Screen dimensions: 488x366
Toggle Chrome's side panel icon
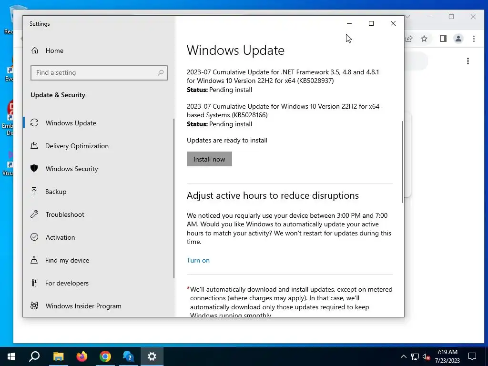tap(443, 39)
